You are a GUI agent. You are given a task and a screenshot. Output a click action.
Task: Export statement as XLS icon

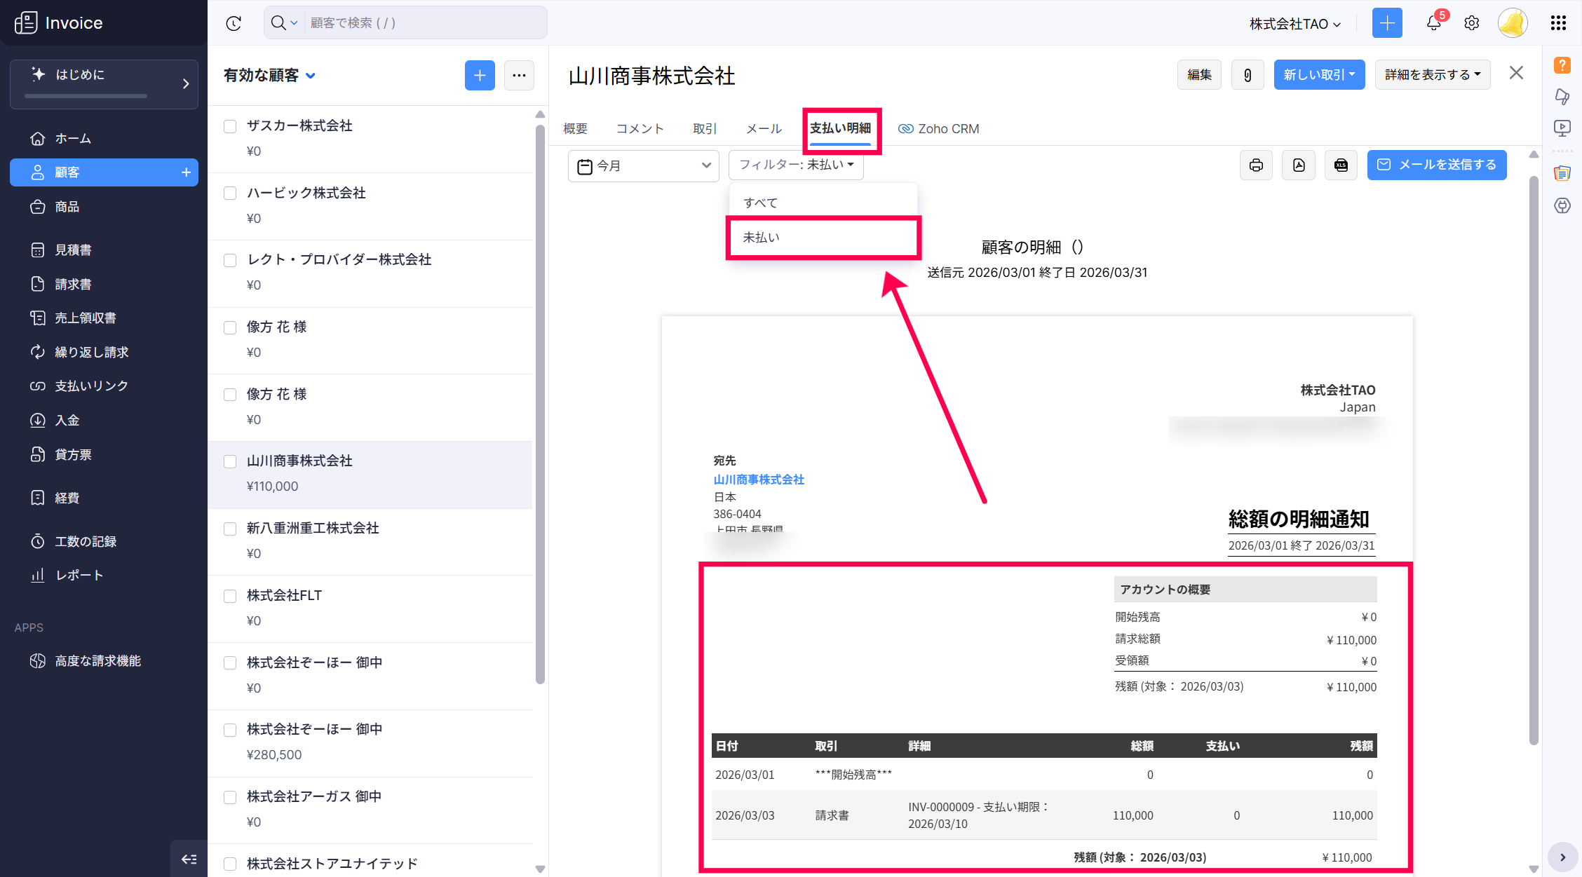(x=1341, y=165)
